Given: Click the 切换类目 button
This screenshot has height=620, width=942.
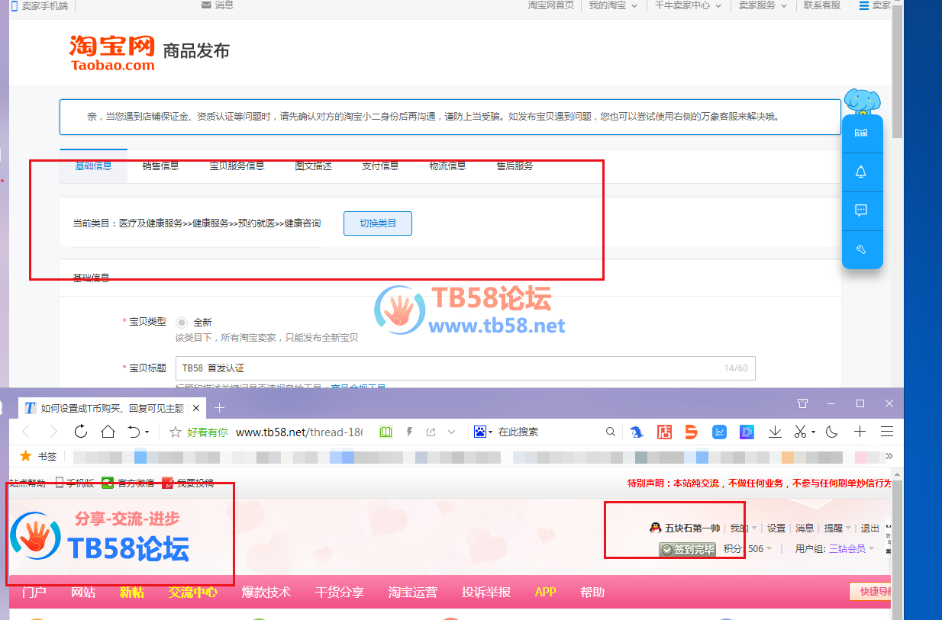Looking at the screenshot, I should (x=378, y=223).
